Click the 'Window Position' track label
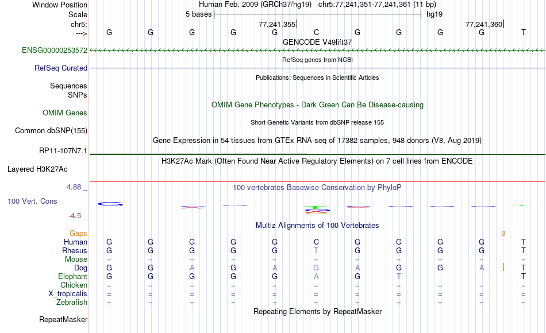546x333 pixels. point(60,5)
